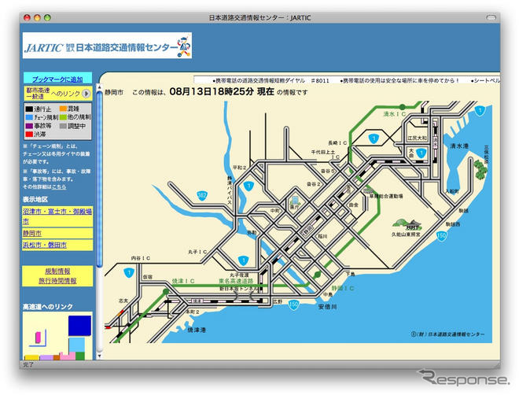Click gray 調整中 legend swatch
519x395 pixels.
pos(63,126)
